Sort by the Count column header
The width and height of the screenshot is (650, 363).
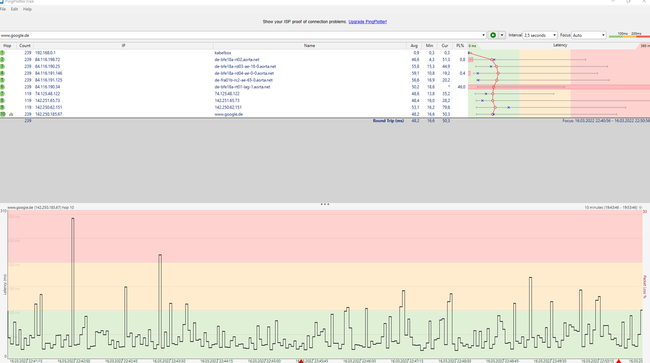25,46
